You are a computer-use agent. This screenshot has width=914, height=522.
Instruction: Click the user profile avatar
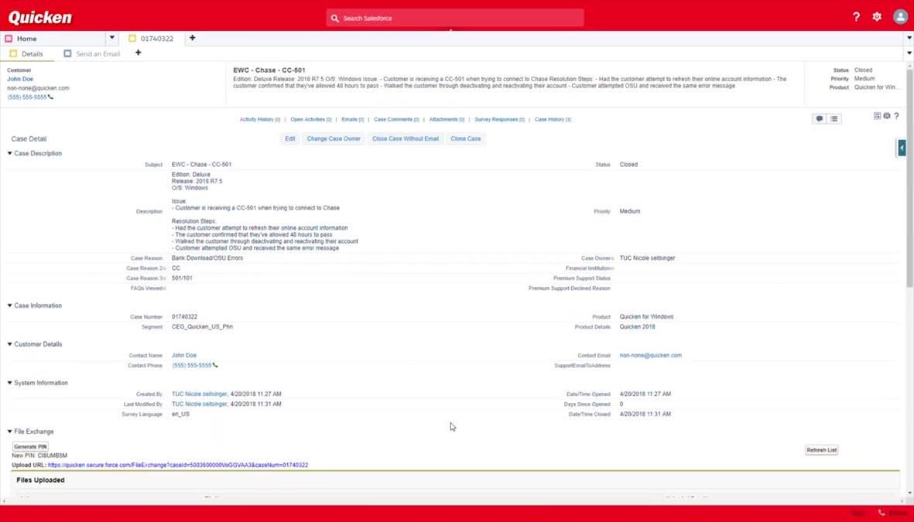[900, 17]
